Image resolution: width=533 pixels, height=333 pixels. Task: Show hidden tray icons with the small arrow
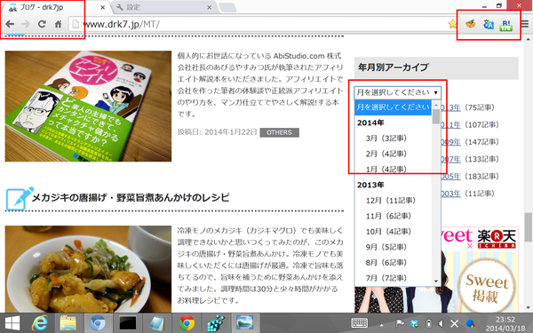(x=381, y=324)
